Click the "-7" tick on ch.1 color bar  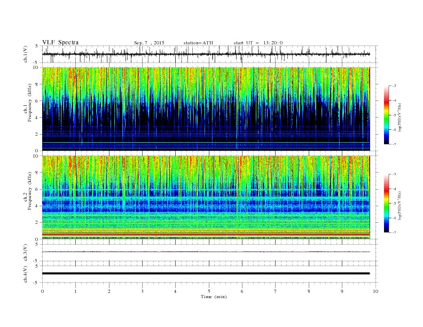pyautogui.click(x=394, y=144)
